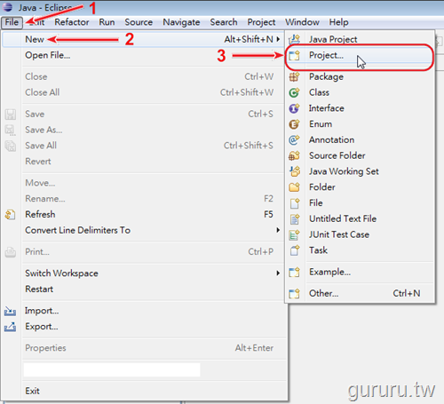Open the Search menu
Viewport: 444px width, 404px height.
224,22
